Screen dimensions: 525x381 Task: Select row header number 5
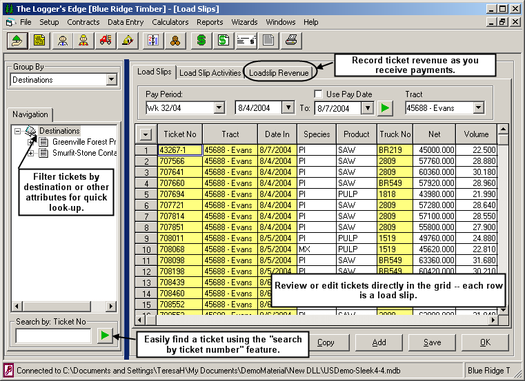click(146, 194)
